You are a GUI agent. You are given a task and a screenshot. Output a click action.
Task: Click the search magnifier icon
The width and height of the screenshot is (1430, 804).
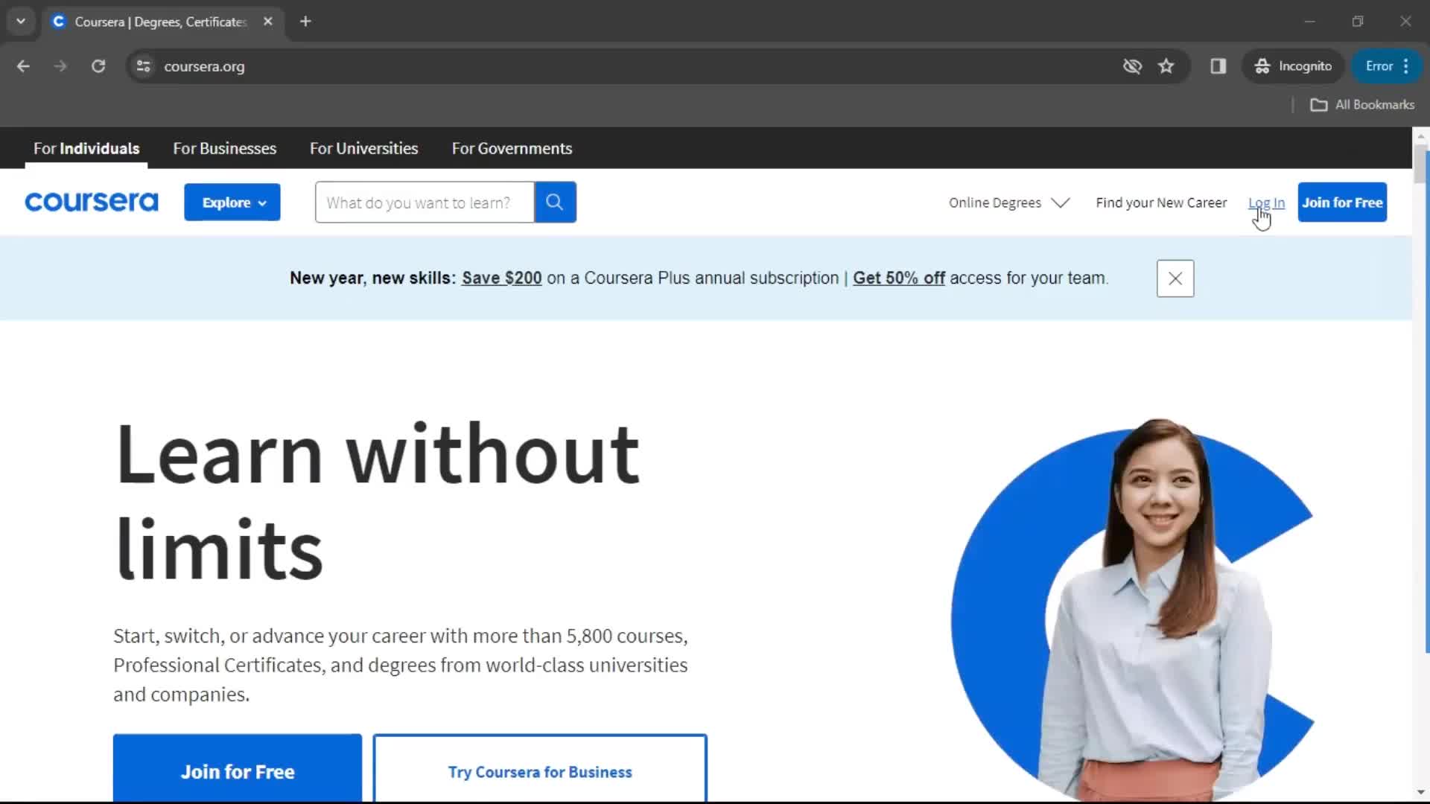(555, 201)
